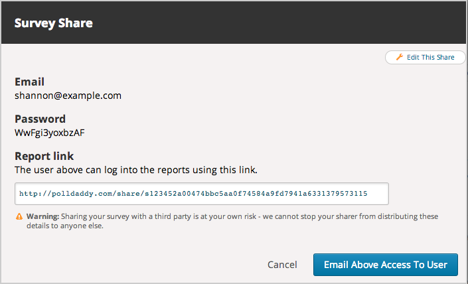
Task: Cancel the survey share dialog
Action: (x=282, y=265)
